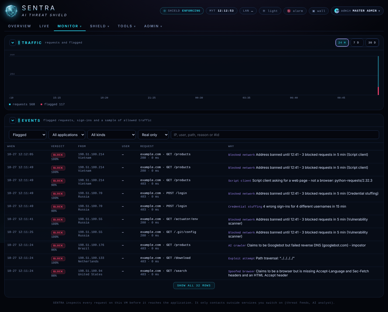Open the All applications dropdown
The height and width of the screenshot is (312, 388).
pyautogui.click(x=67, y=135)
